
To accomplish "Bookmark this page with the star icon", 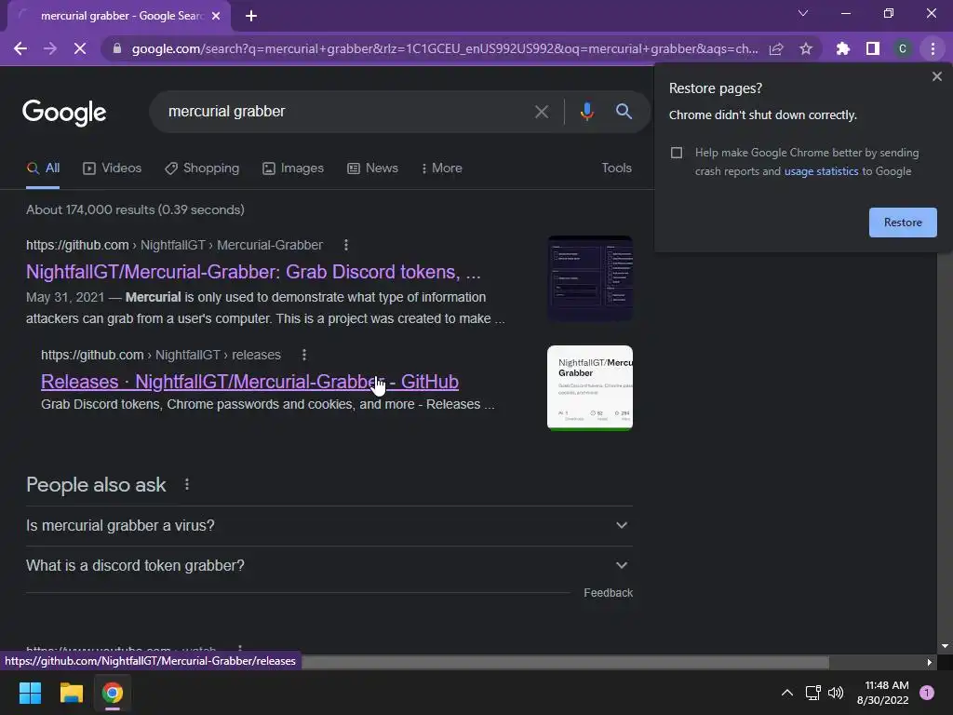I will point(806,48).
